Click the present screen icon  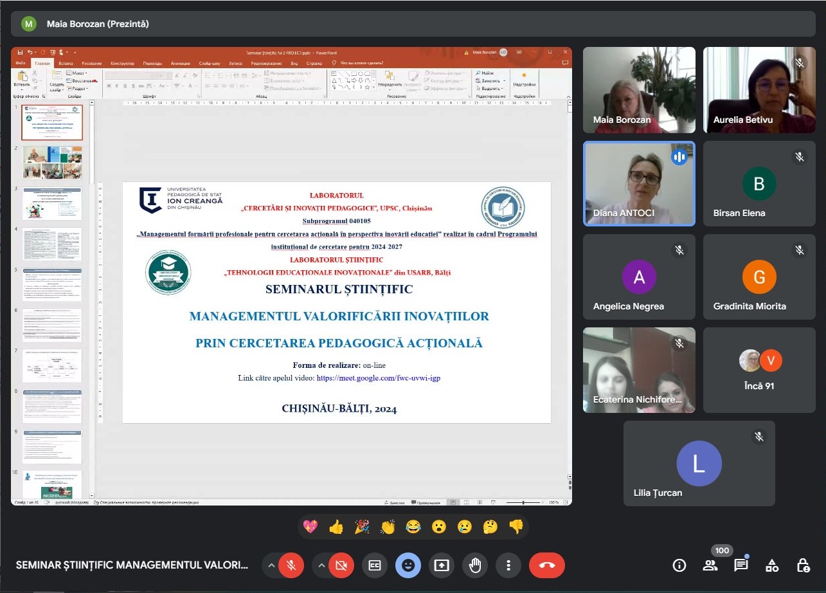coord(442,565)
